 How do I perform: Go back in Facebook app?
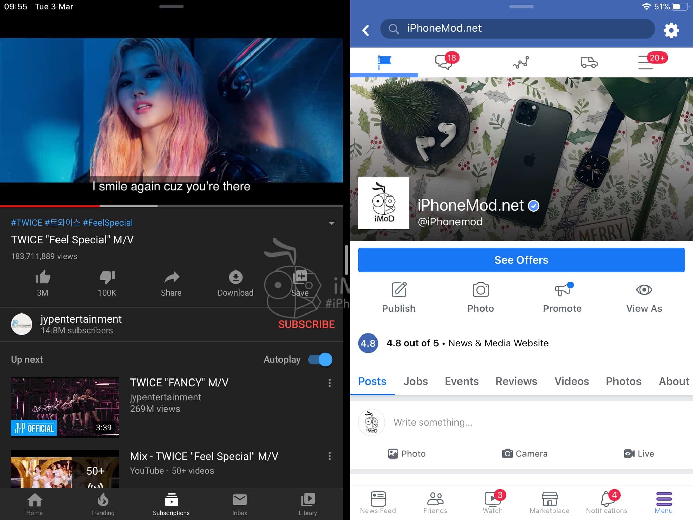click(x=366, y=30)
